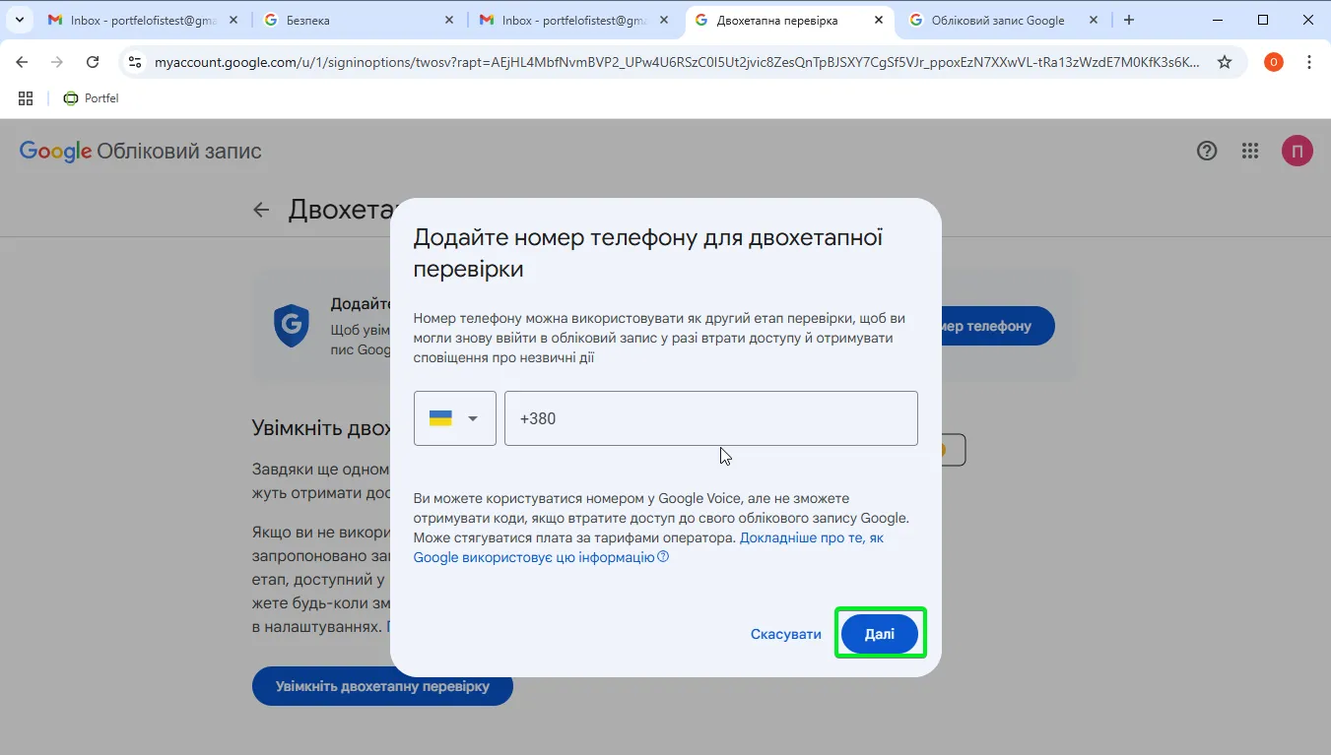Viewport: 1331px width, 755px height.
Task: Switch to Обліковий запис Google tab
Action: pyautogui.click(x=1003, y=20)
